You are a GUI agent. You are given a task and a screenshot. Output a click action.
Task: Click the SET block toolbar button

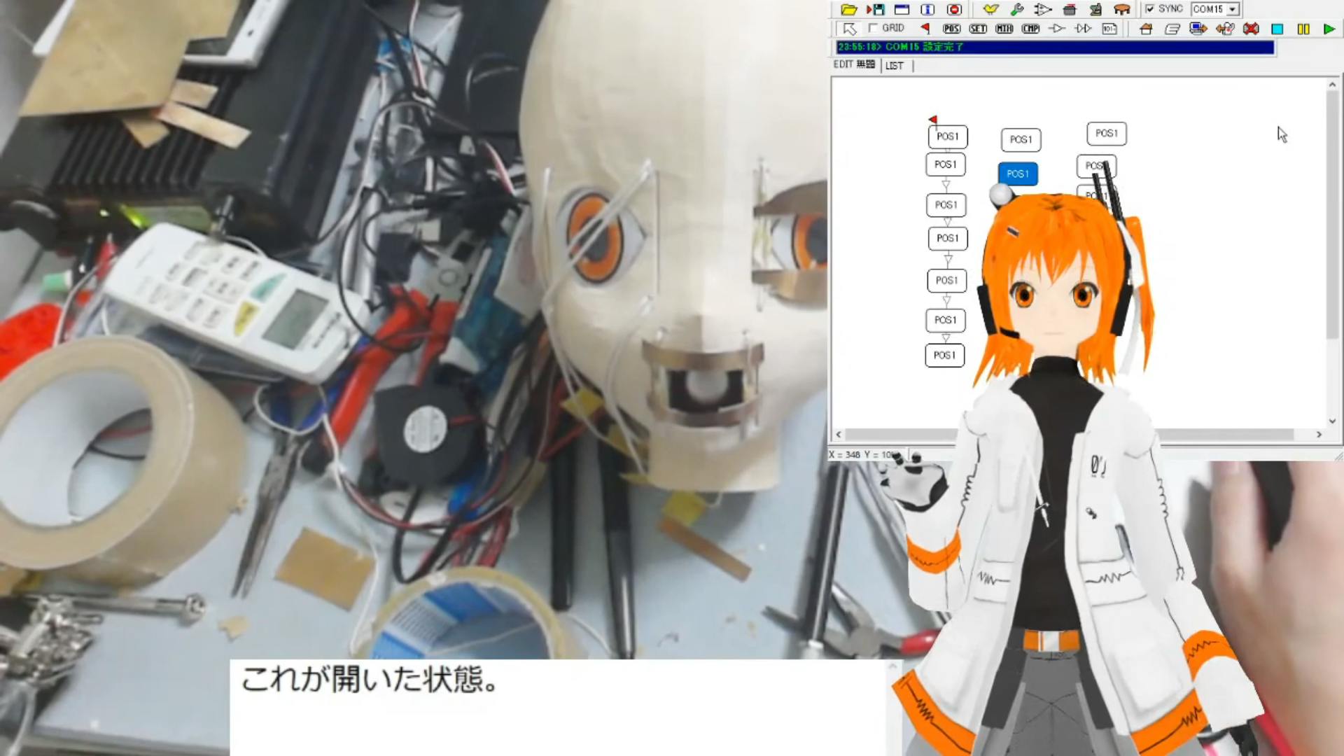tap(978, 29)
